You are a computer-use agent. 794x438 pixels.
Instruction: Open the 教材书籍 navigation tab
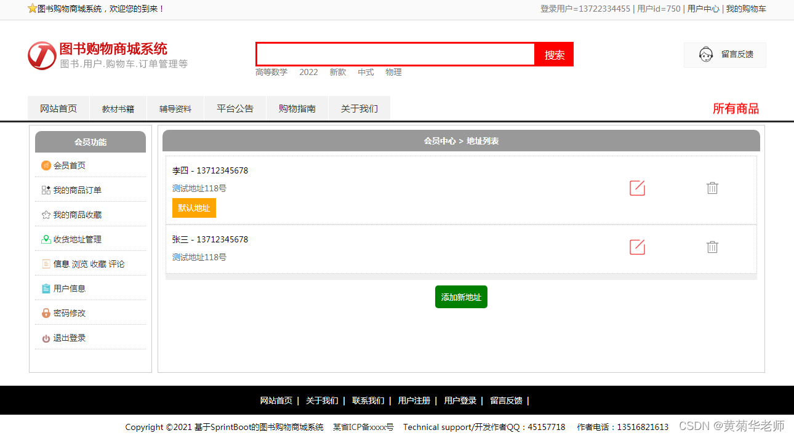coord(118,109)
